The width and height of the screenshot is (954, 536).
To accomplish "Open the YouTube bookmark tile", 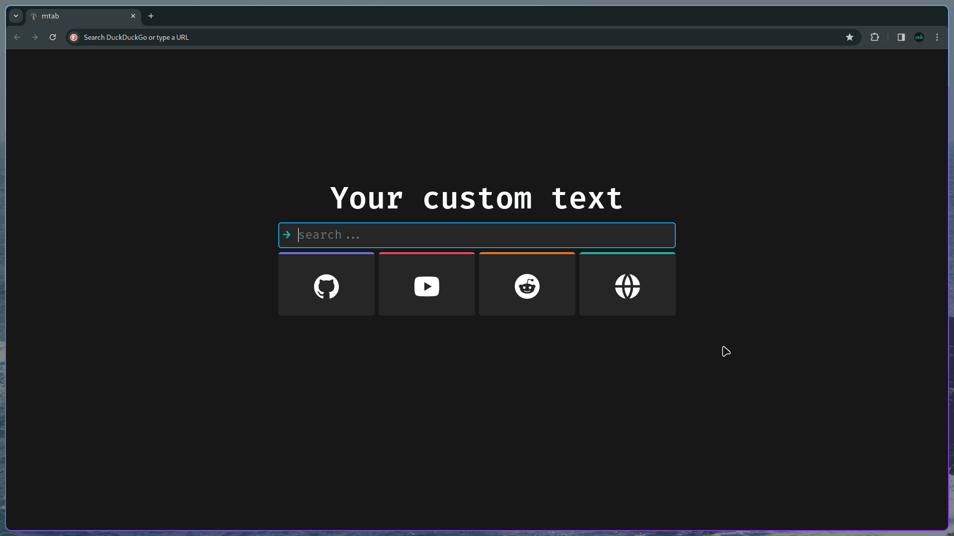I will point(426,285).
